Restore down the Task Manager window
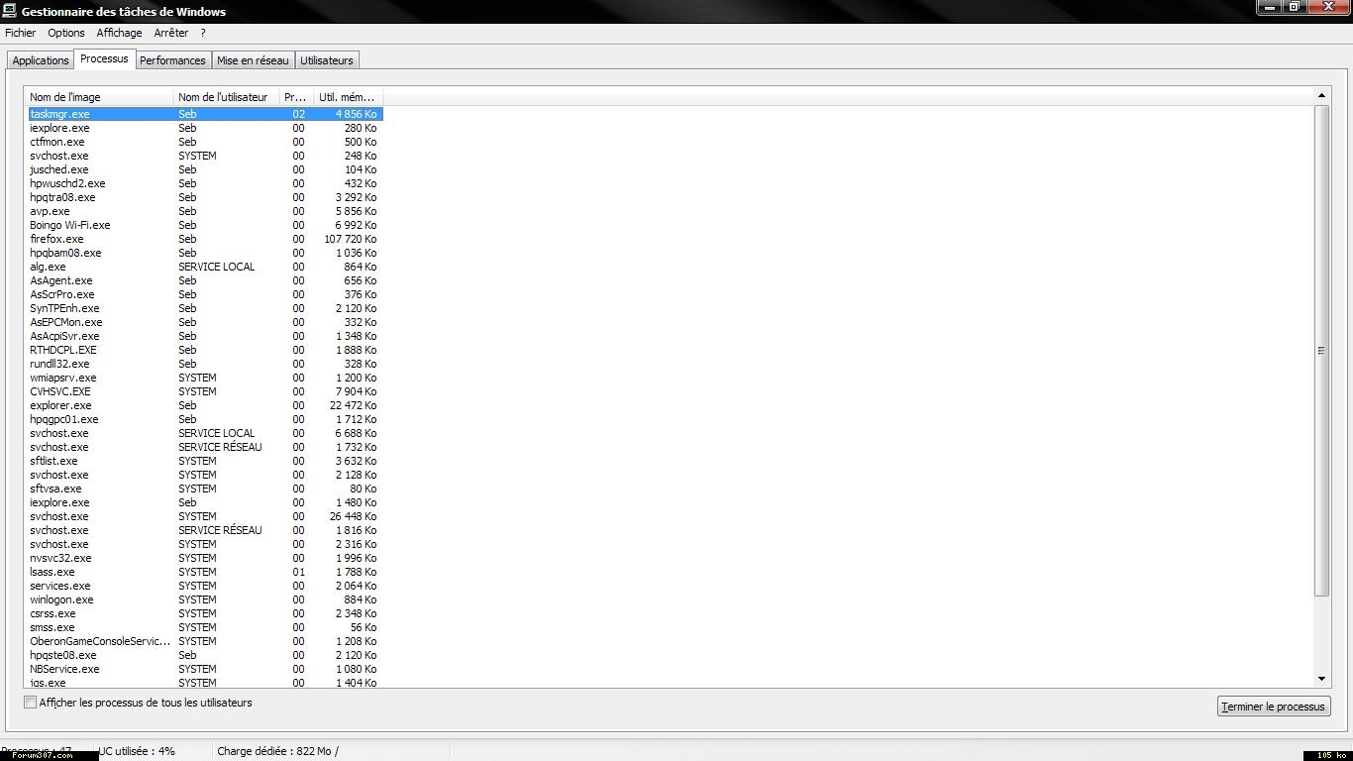 (1294, 7)
